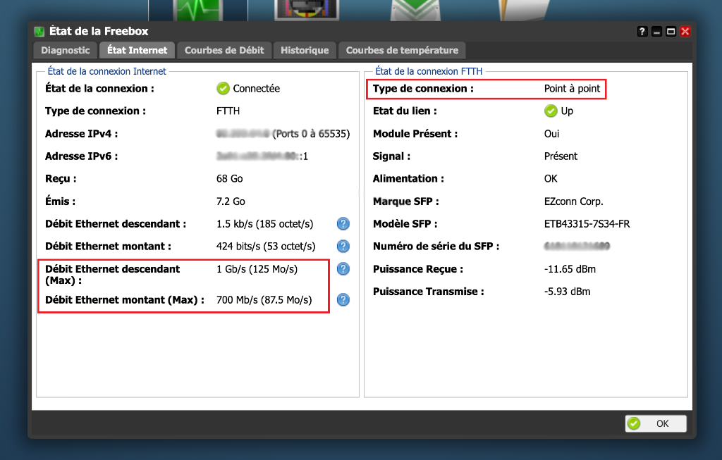Image resolution: width=722 pixels, height=460 pixels.
Task: Click the green check icon next to Connectée
Action: pyautogui.click(x=223, y=89)
